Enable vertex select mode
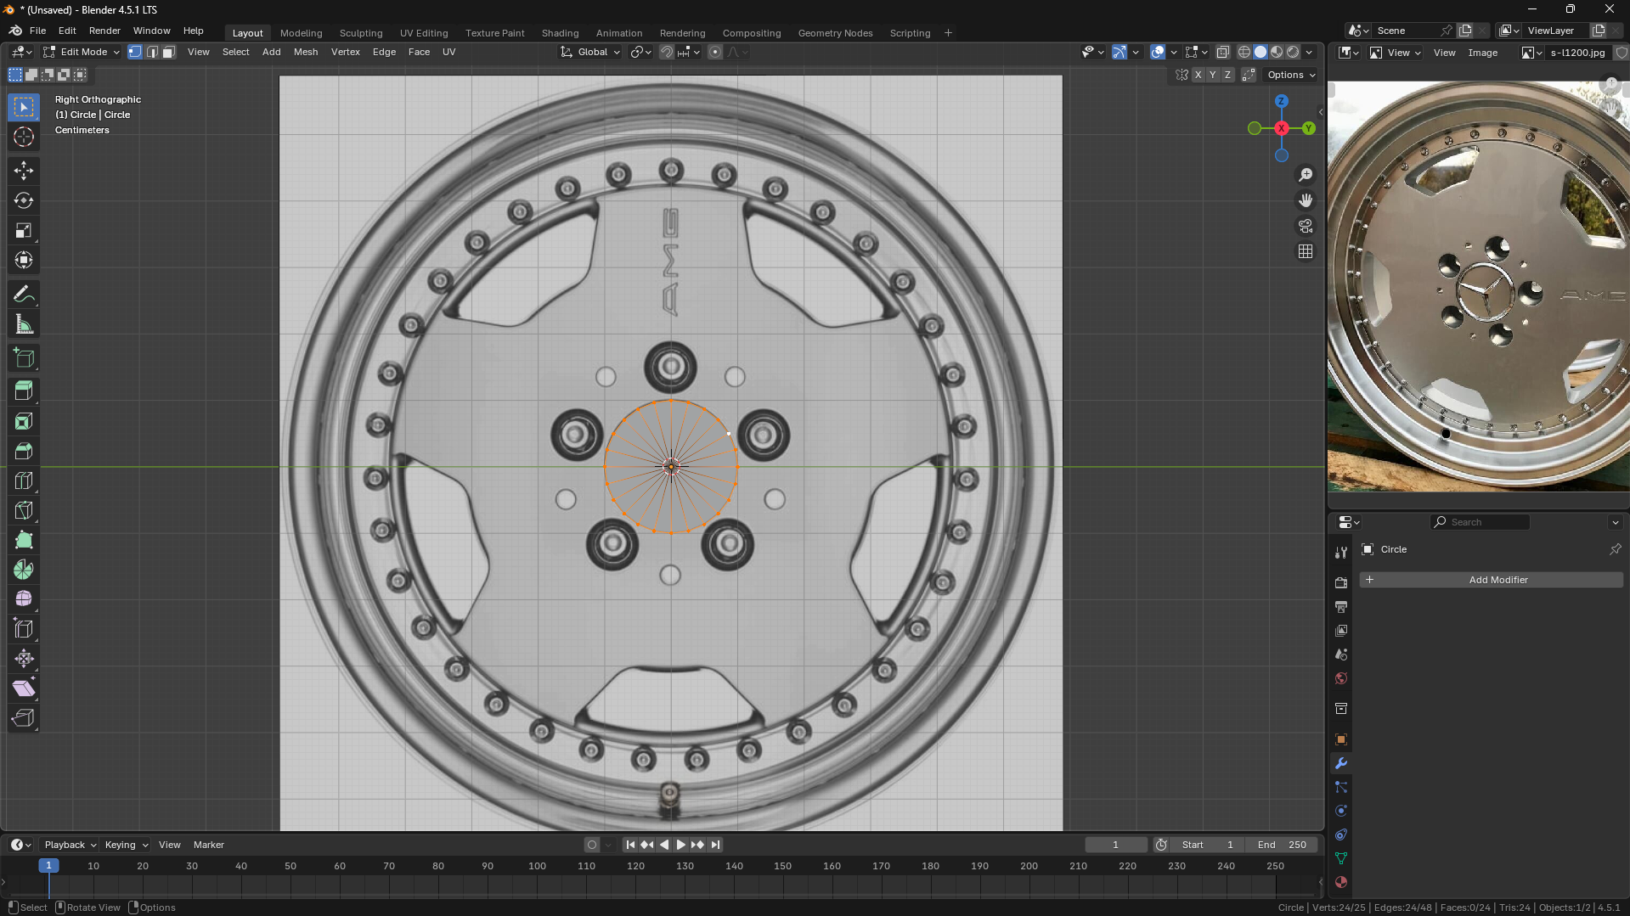The image size is (1630, 916). pyautogui.click(x=135, y=52)
